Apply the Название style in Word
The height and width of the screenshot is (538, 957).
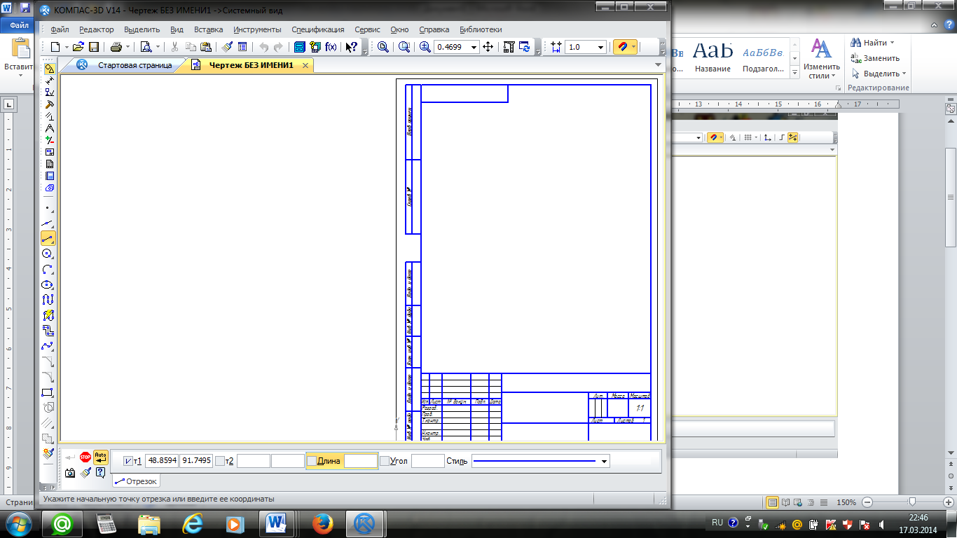point(712,57)
